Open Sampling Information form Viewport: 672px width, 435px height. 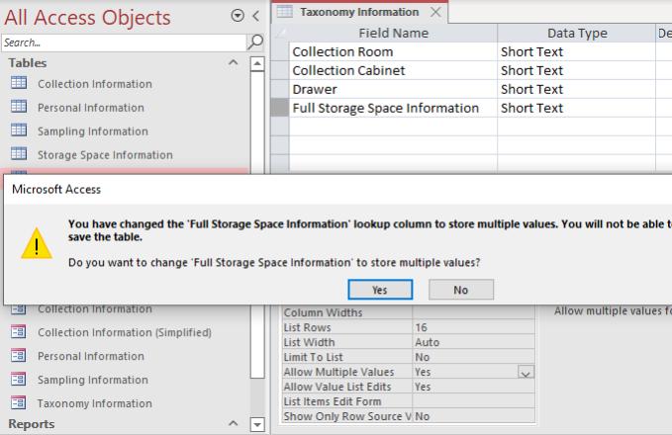[93, 380]
